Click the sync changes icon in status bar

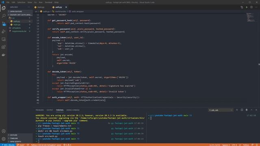click(x=28, y=145)
